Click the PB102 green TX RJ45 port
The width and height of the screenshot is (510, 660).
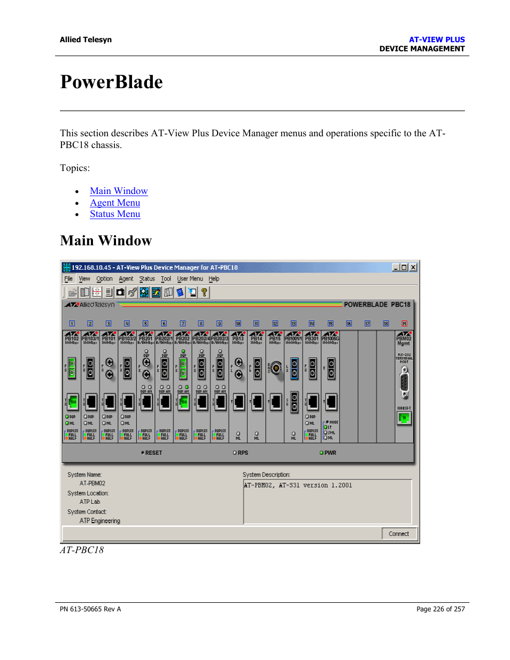[x=72, y=401]
